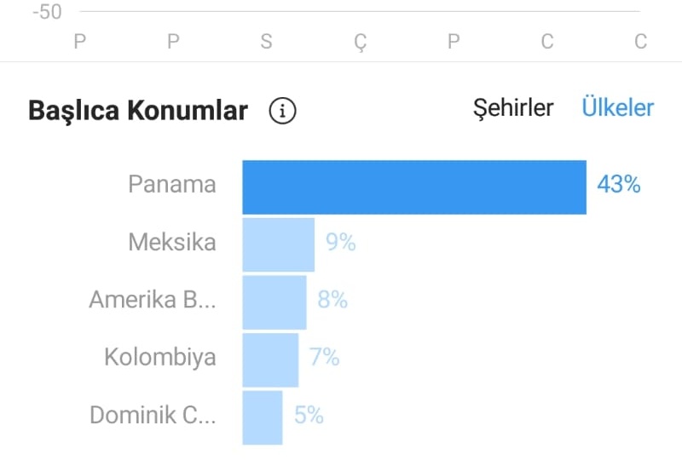Select the Dominik C... bar

(x=263, y=417)
